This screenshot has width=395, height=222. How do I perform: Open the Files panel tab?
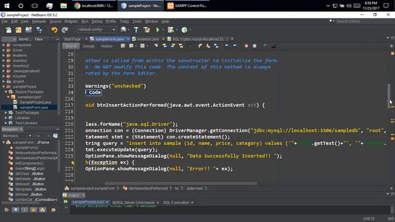point(38,39)
